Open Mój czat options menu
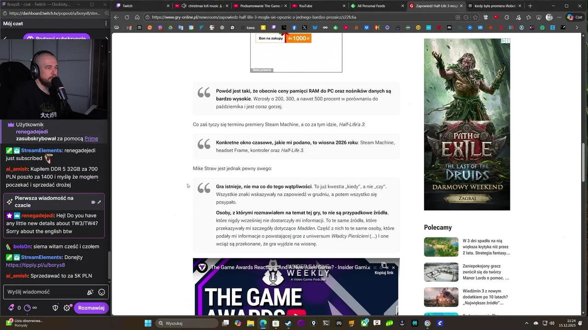 click(106, 23)
